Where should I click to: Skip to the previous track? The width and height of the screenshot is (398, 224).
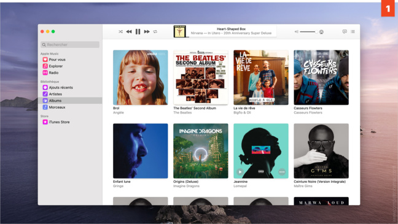(129, 32)
